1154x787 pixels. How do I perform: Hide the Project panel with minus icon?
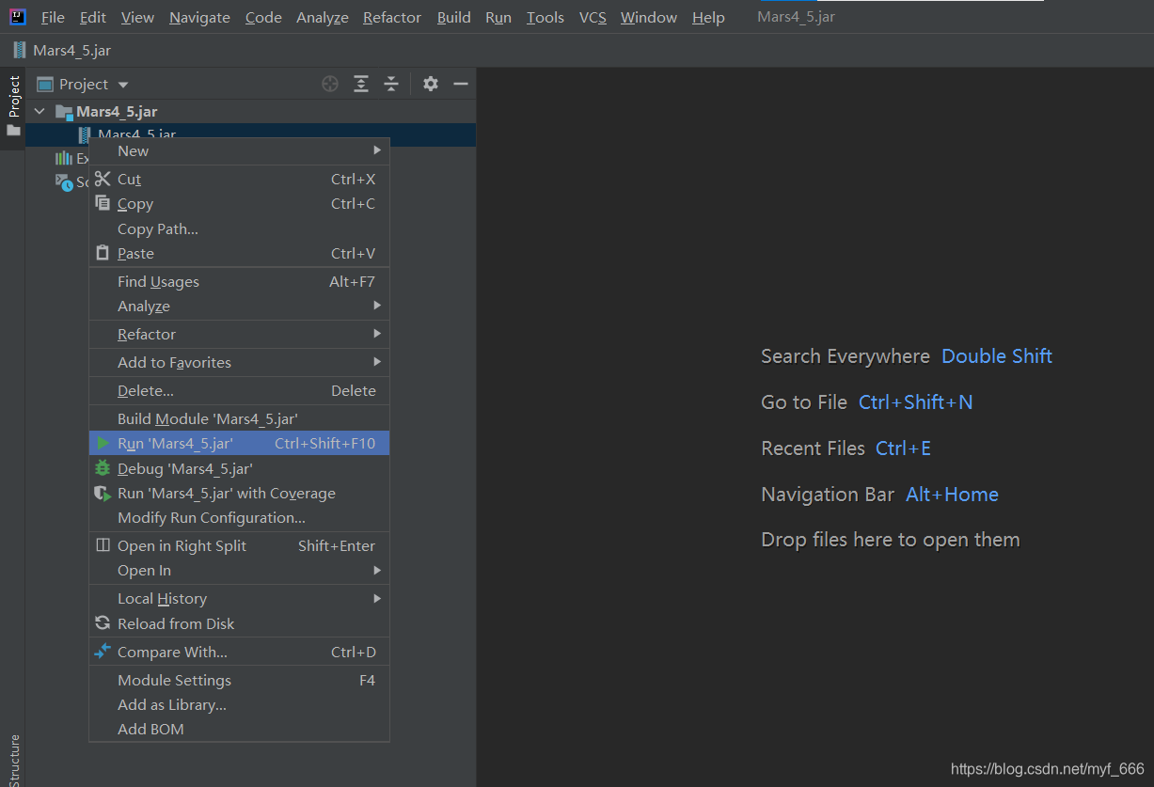[x=461, y=84]
